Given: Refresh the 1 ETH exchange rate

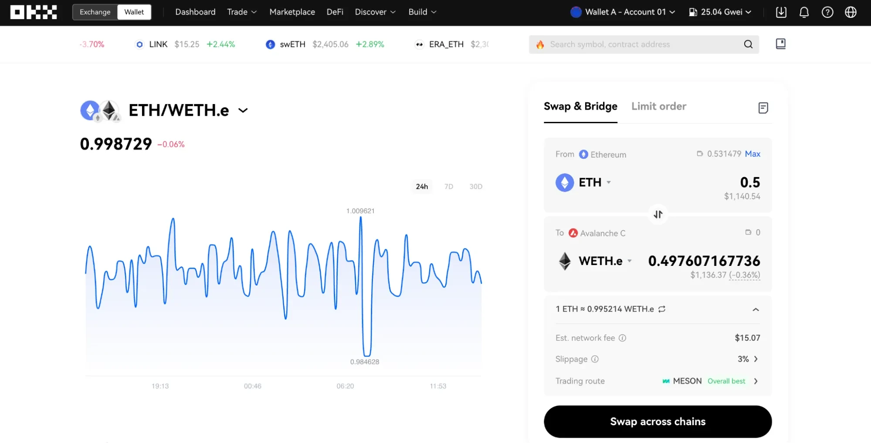Looking at the screenshot, I should click(x=662, y=309).
